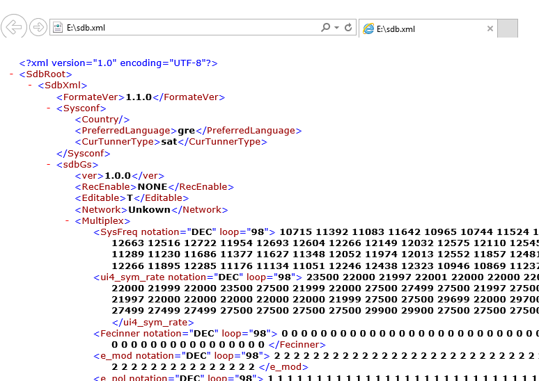Click into the address bar showing E:\sdb.xml
The image size is (539, 381).
tap(188, 28)
